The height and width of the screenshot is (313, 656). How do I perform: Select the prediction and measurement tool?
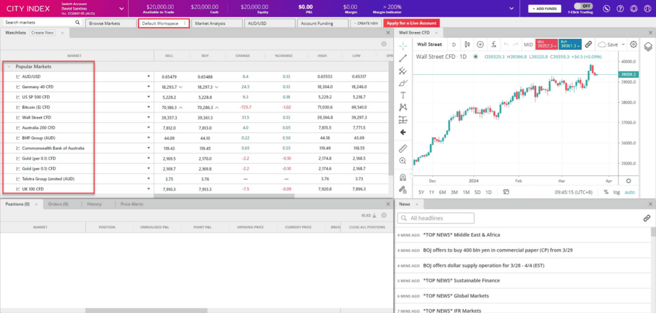point(403,120)
